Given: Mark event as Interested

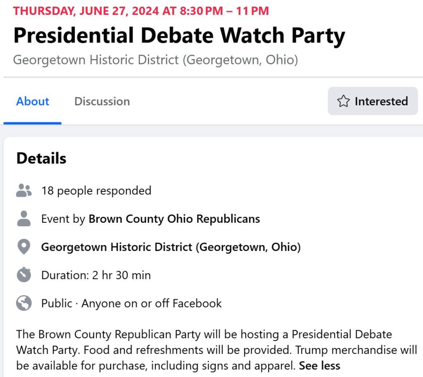Looking at the screenshot, I should [x=373, y=101].
